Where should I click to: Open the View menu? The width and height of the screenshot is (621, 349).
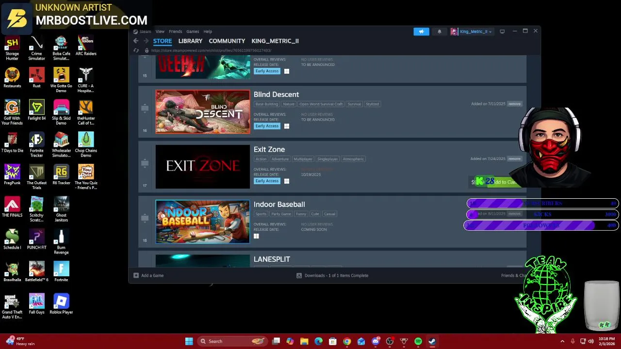pyautogui.click(x=160, y=32)
